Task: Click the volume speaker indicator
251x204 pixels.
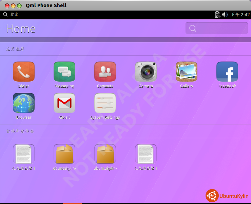Action: [225, 15]
